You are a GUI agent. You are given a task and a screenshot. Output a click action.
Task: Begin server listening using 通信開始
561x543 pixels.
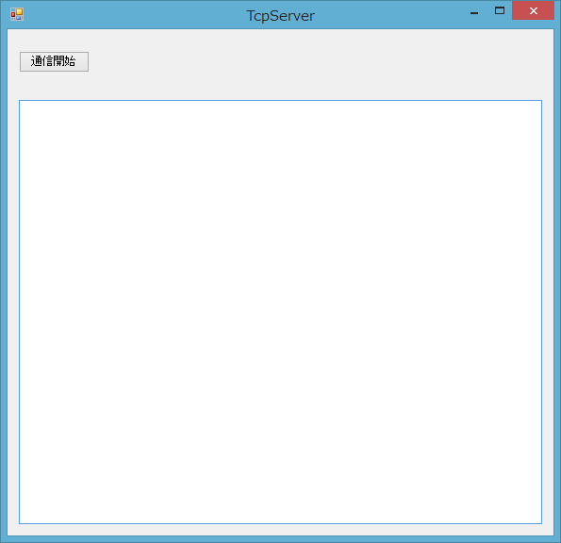[54, 61]
